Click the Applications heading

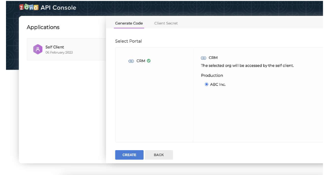[x=43, y=27]
